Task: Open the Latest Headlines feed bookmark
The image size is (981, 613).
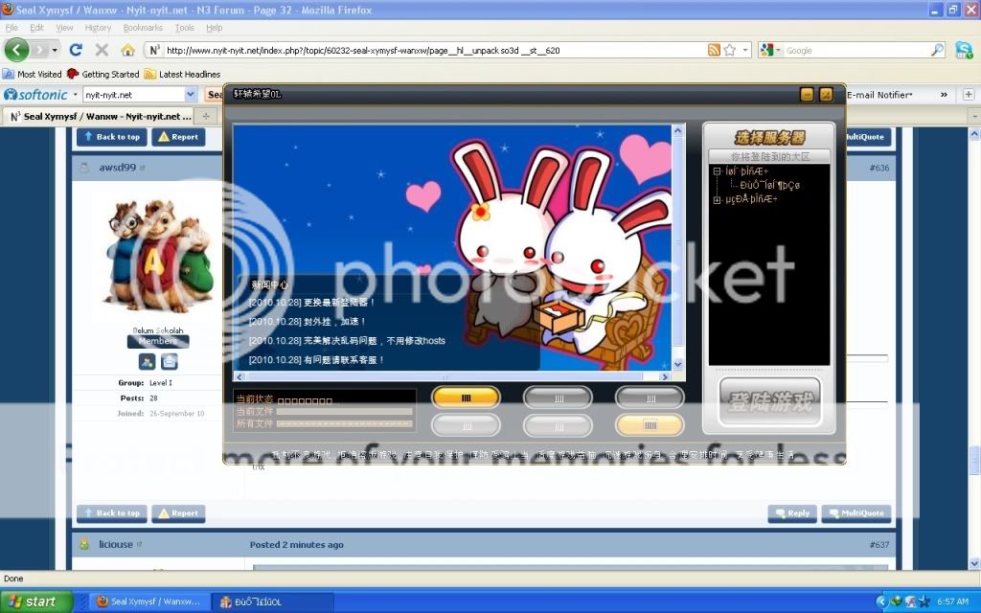Action: point(182,74)
